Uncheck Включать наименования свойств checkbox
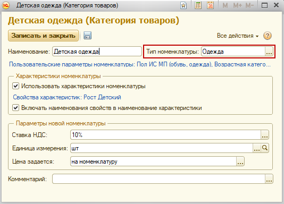The width and height of the screenshot is (284, 204). pos(15,108)
